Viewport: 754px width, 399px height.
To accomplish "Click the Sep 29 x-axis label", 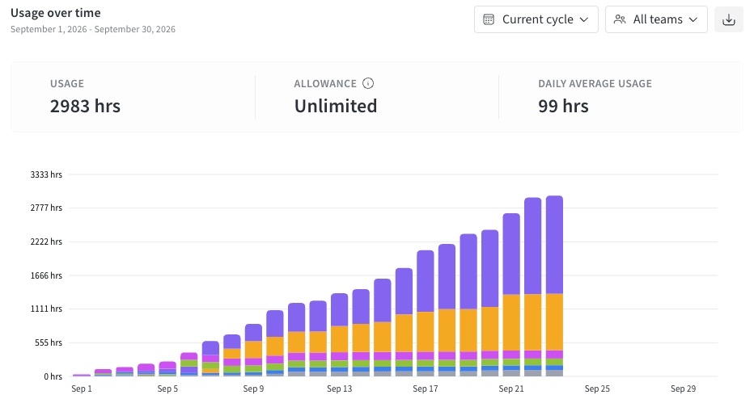I will (684, 388).
